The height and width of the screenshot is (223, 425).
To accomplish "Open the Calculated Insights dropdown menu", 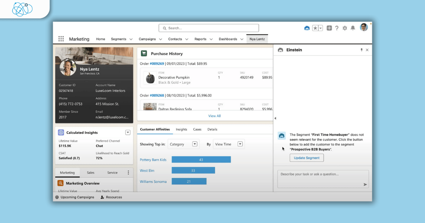I will click(128, 132).
